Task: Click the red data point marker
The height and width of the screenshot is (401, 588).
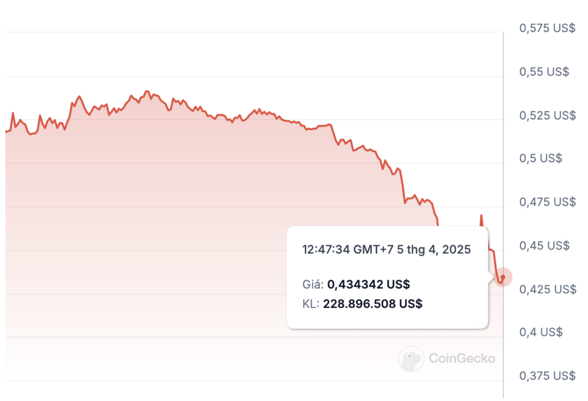Action: click(x=503, y=277)
